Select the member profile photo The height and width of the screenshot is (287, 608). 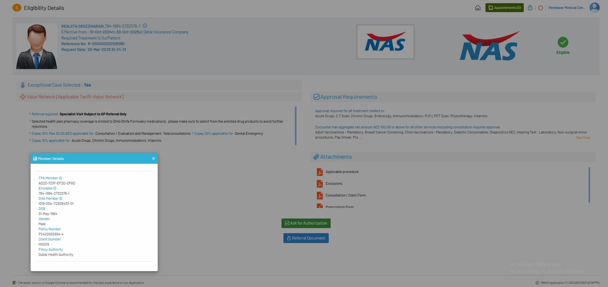(37, 46)
